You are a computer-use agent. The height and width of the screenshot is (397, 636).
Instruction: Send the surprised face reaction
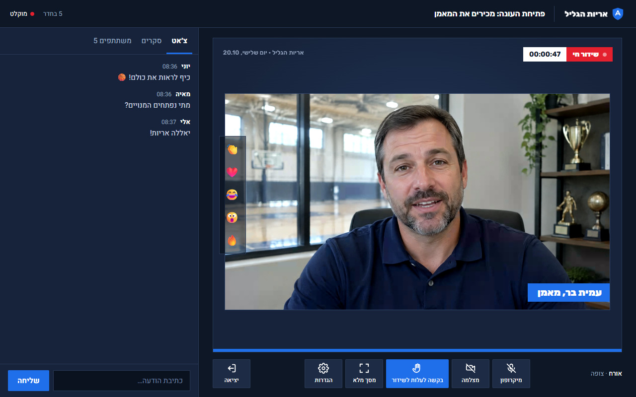[232, 218]
